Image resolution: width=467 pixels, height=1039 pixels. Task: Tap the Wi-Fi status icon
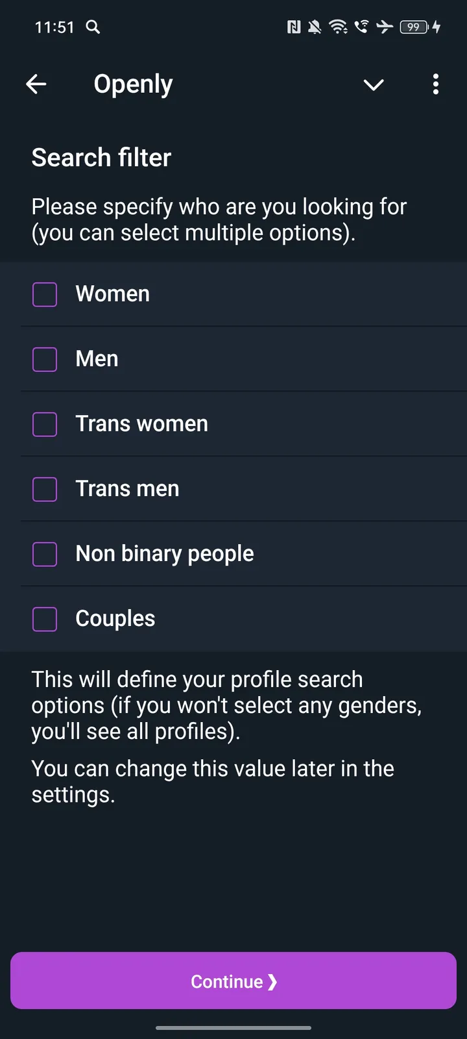point(338,27)
